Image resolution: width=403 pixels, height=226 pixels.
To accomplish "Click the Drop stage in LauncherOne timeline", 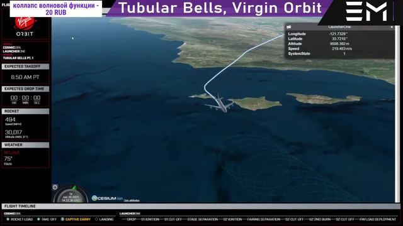I will (x=132, y=219).
